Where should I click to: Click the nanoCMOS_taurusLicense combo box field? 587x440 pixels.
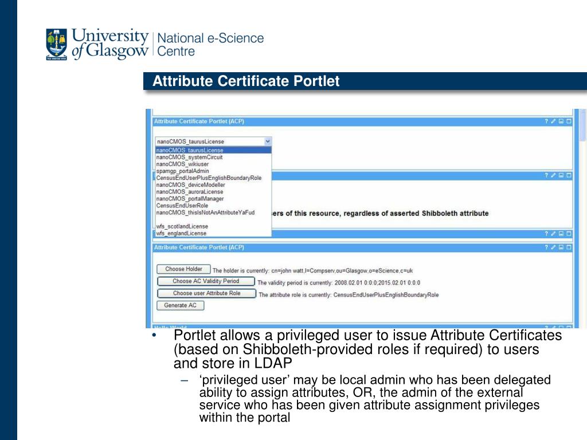tap(213, 142)
